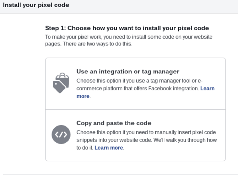Open Learn more link for integration option
This screenshot has width=238, height=175.
click(207, 88)
